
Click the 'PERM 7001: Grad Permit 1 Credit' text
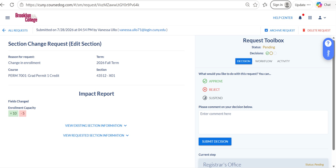[x=34, y=75]
